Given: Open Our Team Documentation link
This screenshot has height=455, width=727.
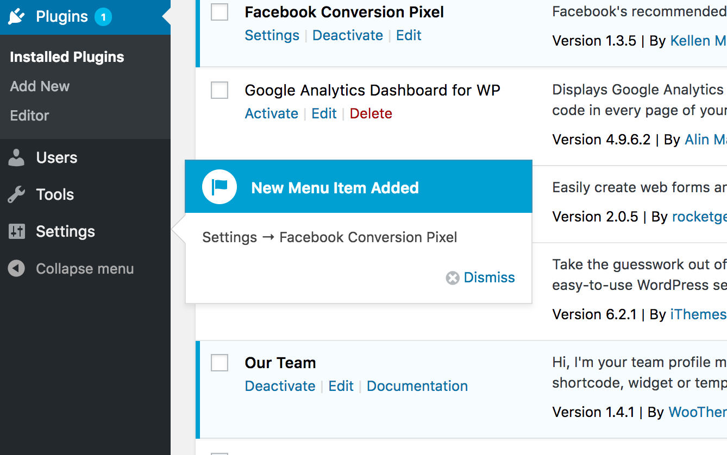Looking at the screenshot, I should click(417, 386).
